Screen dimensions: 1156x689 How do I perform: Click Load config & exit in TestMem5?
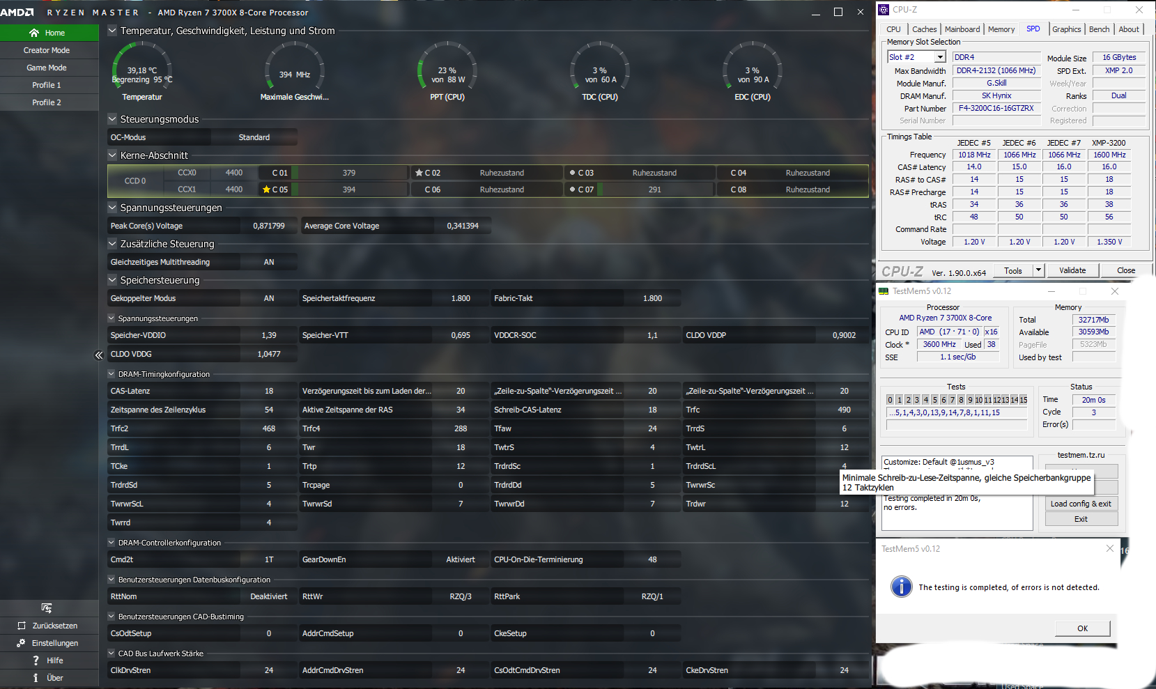coord(1081,504)
